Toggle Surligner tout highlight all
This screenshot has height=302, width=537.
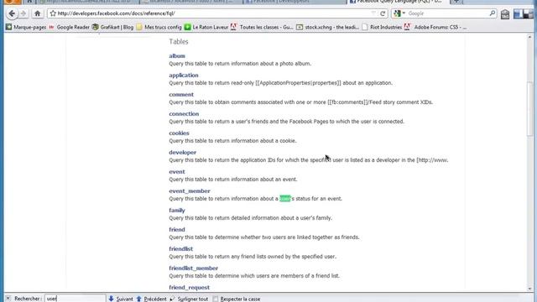189,299
